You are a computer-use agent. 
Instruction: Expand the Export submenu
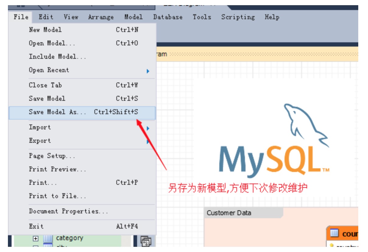pyautogui.click(x=82, y=141)
